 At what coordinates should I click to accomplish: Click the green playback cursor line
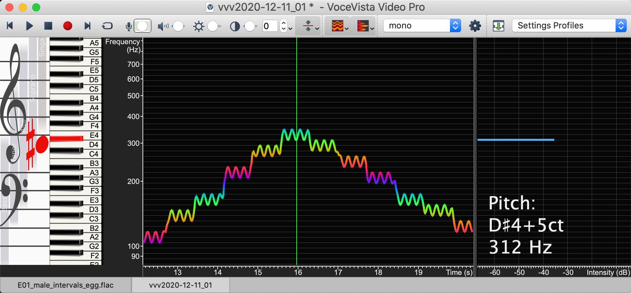click(297, 151)
